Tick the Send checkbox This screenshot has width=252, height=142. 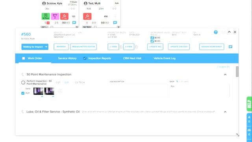pos(23,89)
